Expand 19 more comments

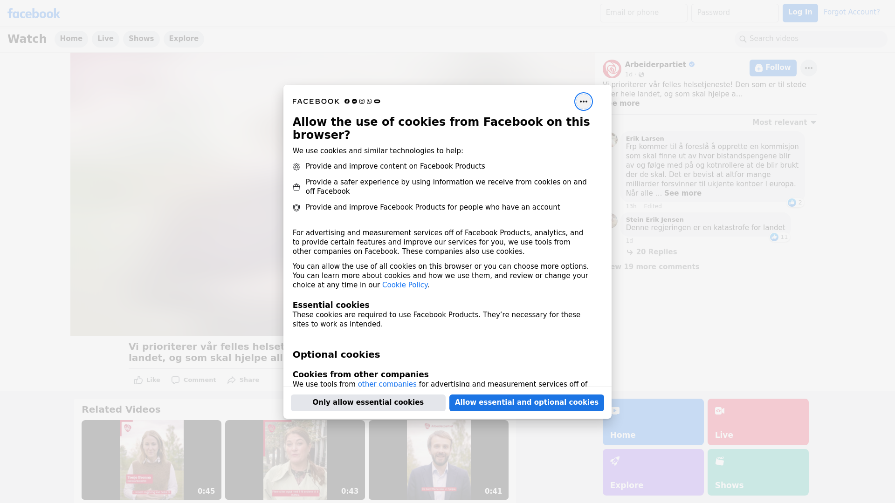pos(651,267)
